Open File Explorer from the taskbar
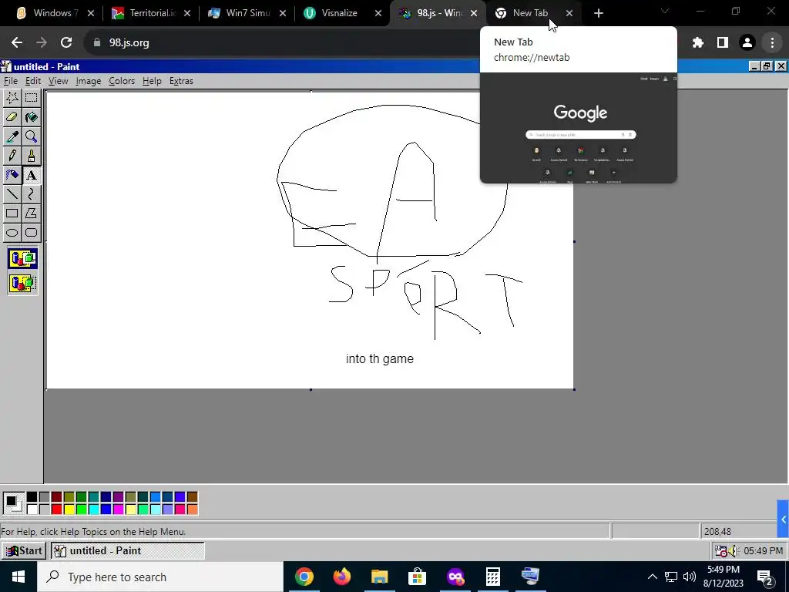Image resolution: width=789 pixels, height=592 pixels. (x=380, y=577)
